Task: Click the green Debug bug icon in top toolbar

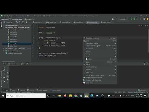Action: click(x=134, y=19)
